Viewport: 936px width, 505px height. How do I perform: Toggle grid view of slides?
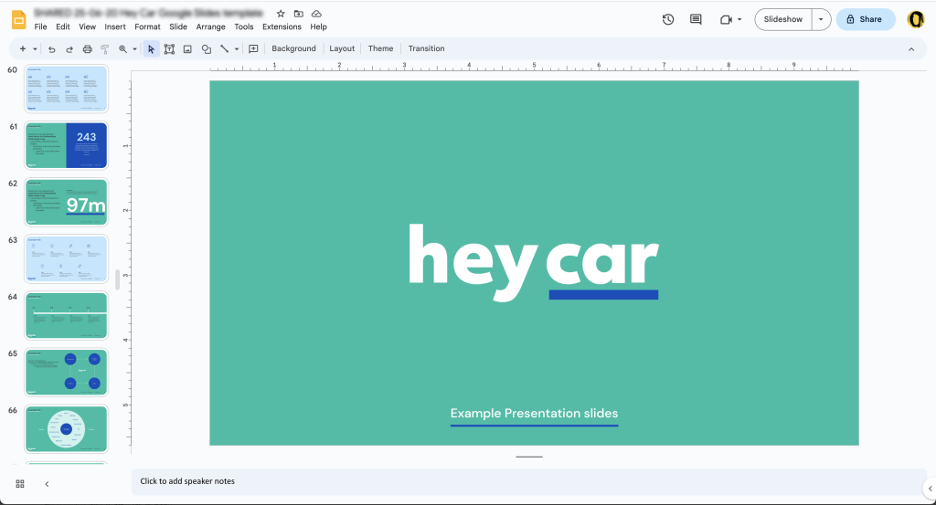(20, 483)
